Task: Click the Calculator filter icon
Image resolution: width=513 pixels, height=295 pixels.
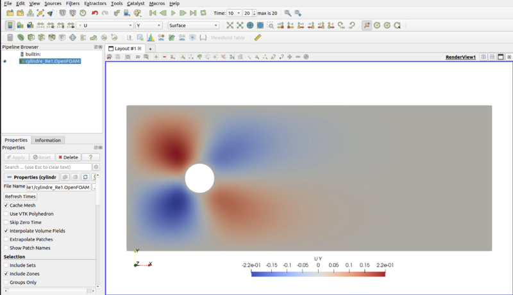Action: (10, 38)
